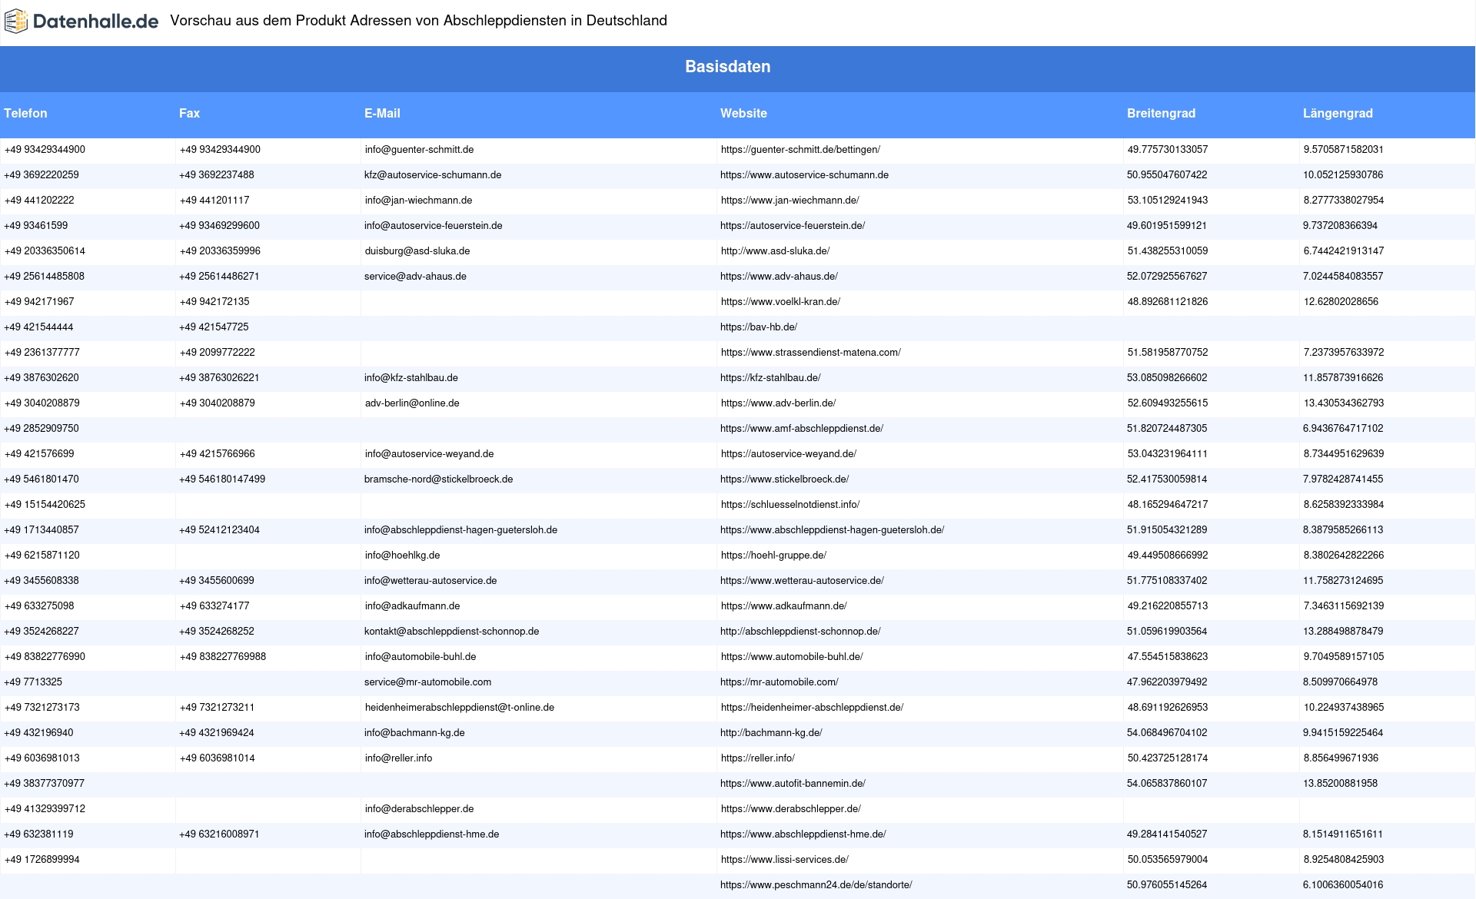Select phone number +49 2852909750

point(42,429)
